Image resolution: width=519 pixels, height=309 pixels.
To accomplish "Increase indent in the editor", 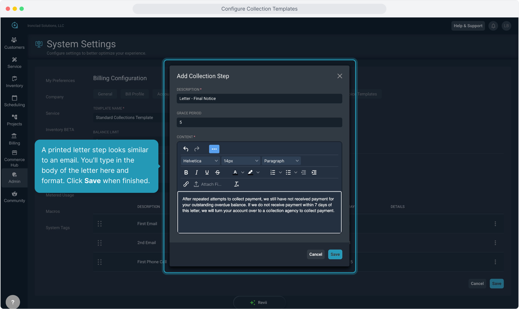I will (x=314, y=172).
